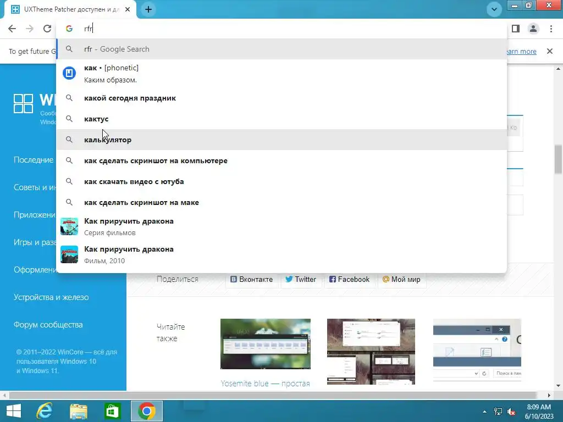563x422 pixels.
Task: Open the Устройства и железо sidebar link
Action: point(51,297)
